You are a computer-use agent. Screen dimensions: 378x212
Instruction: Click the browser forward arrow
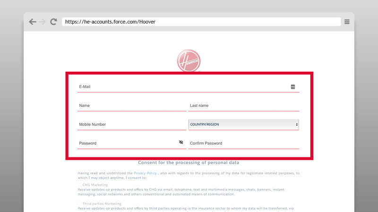[43, 22]
